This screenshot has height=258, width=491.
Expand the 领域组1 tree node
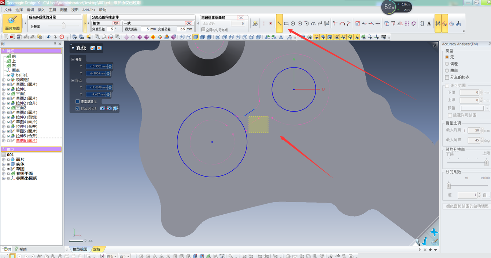[4, 80]
